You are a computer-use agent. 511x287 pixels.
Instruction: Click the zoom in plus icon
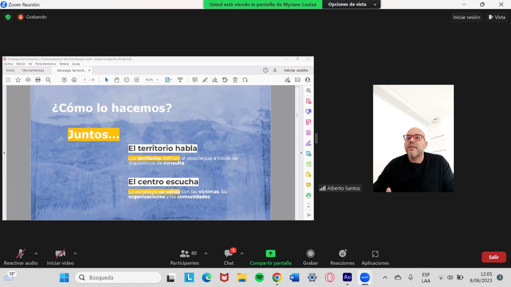(x=137, y=80)
